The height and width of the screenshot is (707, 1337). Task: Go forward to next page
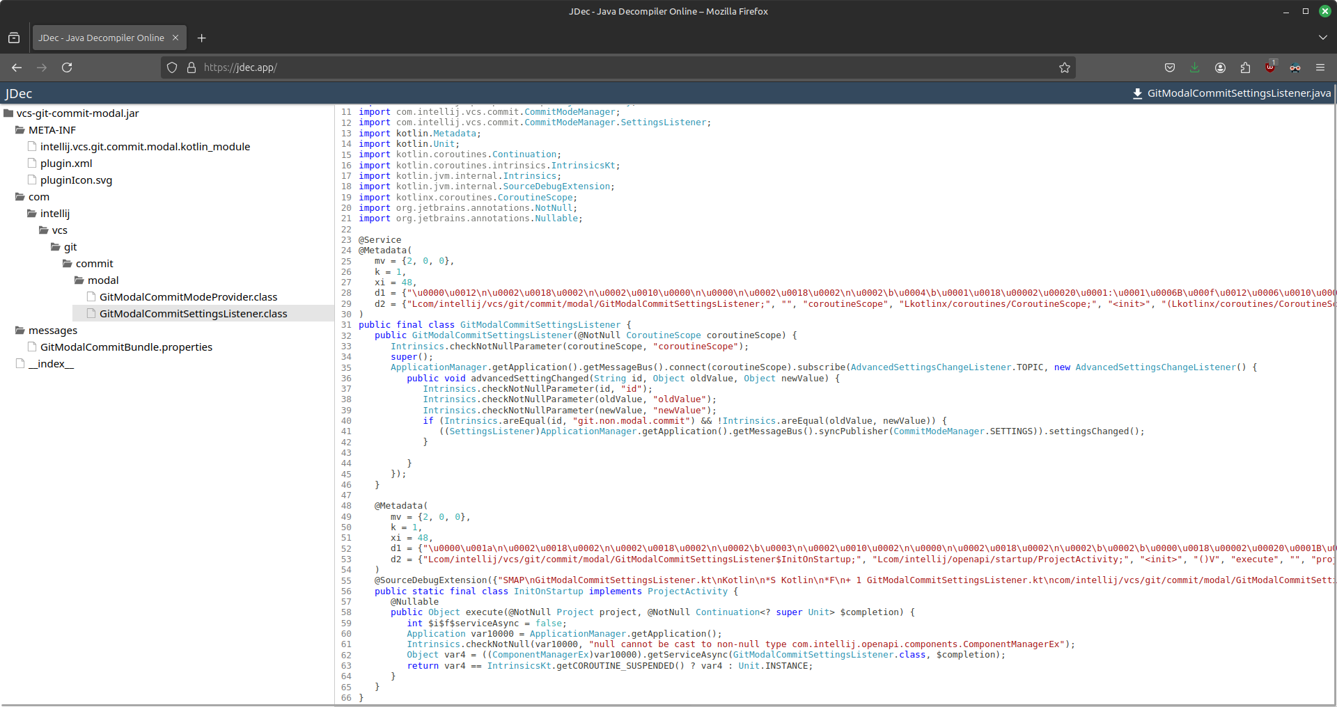coord(42,67)
